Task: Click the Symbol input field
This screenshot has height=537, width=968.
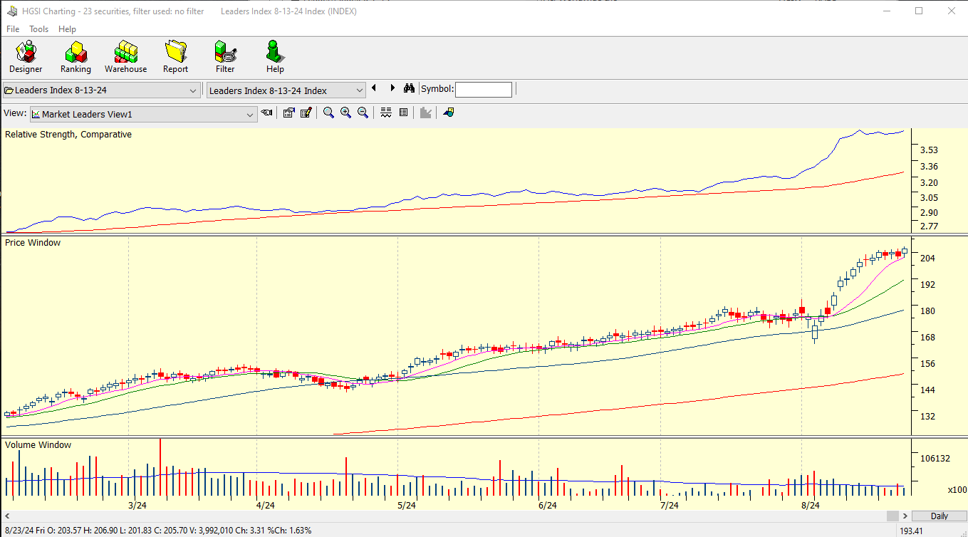Action: click(484, 89)
